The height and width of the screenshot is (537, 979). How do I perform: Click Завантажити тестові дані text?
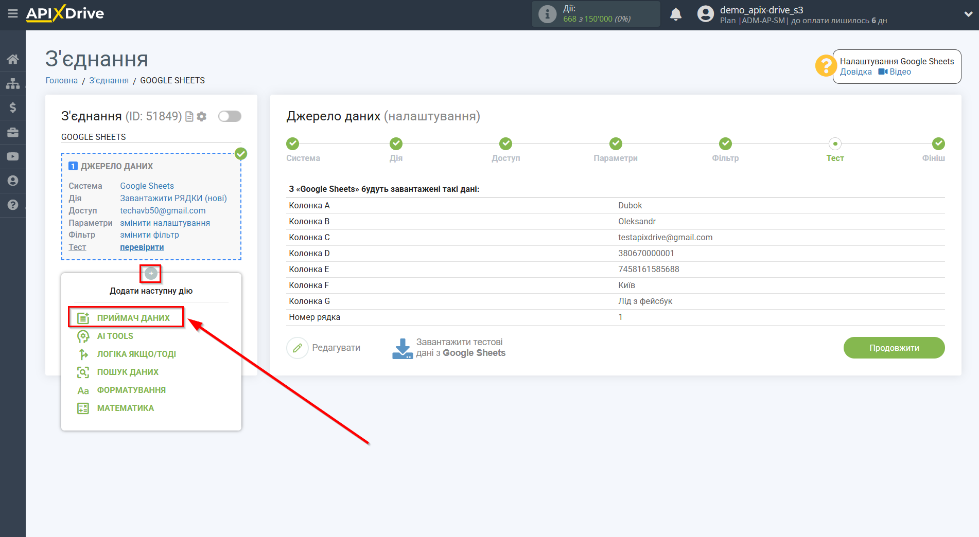tap(461, 348)
